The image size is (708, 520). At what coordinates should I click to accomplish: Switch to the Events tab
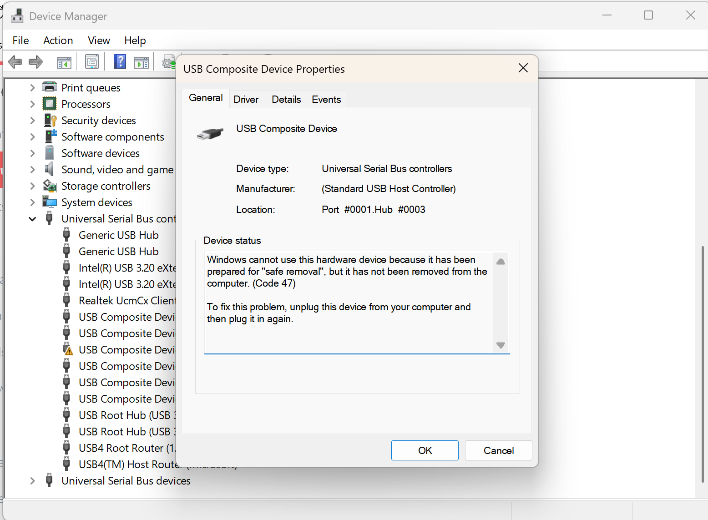tap(326, 99)
